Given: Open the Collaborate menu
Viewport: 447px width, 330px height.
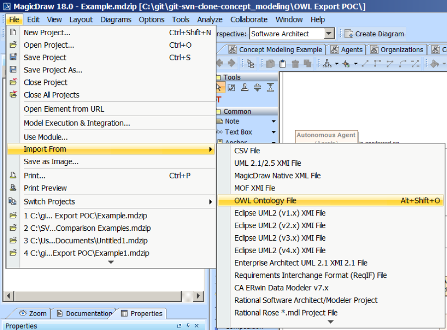Looking at the screenshot, I should [249, 20].
